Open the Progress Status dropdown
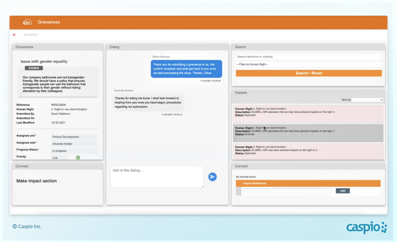Screen dimensions: 397x242 pyautogui.click(x=74, y=150)
